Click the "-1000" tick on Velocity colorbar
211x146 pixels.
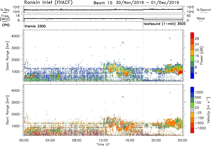pyautogui.click(x=200, y=128)
